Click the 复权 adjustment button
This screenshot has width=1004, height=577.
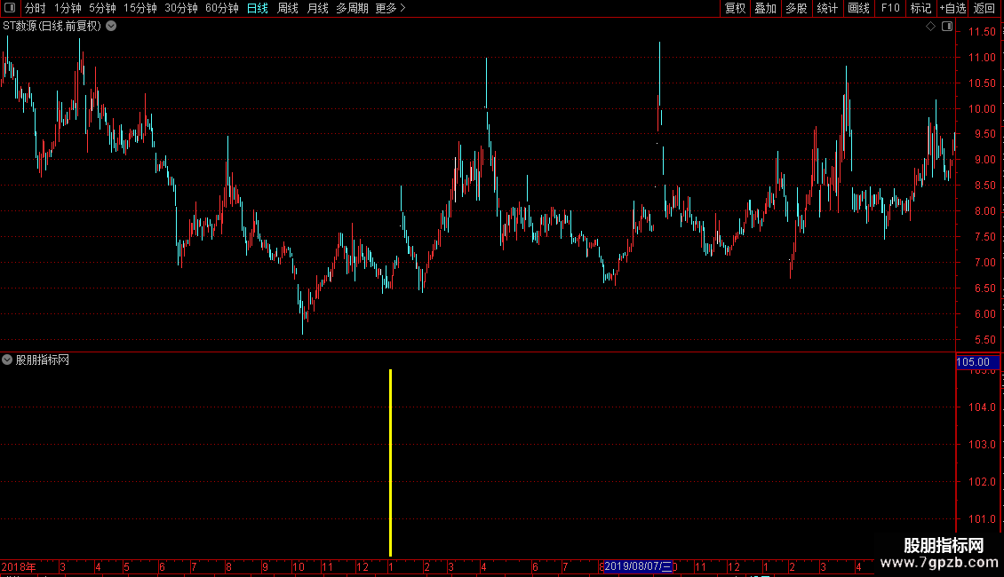tap(735, 8)
